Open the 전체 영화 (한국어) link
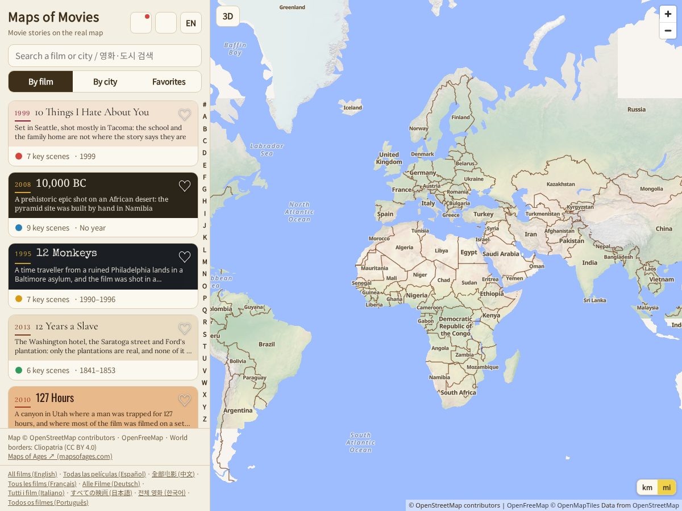The height and width of the screenshot is (511, 682). [x=162, y=493]
